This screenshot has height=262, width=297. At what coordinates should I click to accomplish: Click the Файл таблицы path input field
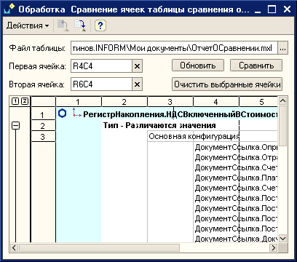click(x=174, y=48)
